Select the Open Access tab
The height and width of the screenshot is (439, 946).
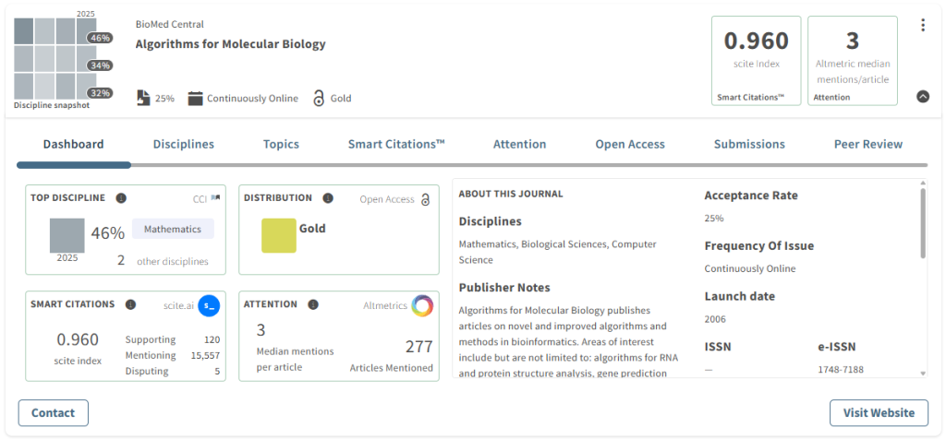point(630,145)
